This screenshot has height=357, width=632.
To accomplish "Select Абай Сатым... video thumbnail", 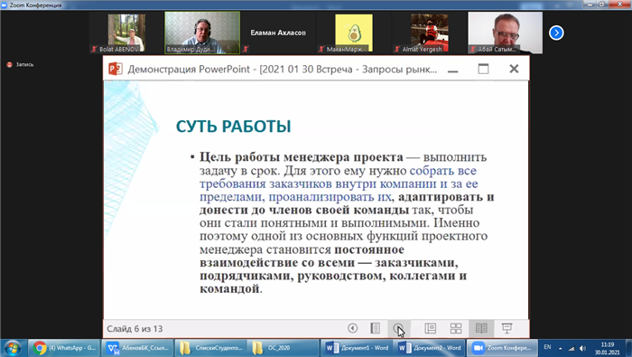I will [505, 33].
